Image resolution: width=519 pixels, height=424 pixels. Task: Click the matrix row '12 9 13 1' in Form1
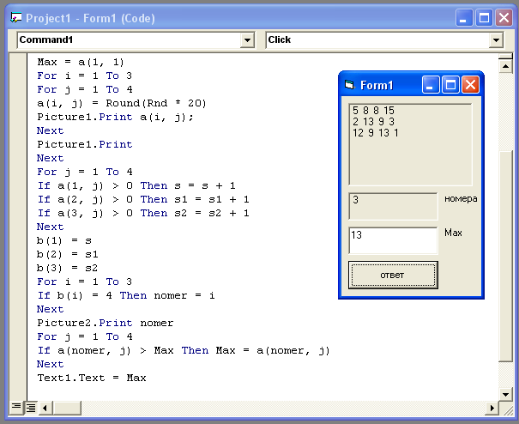point(376,133)
